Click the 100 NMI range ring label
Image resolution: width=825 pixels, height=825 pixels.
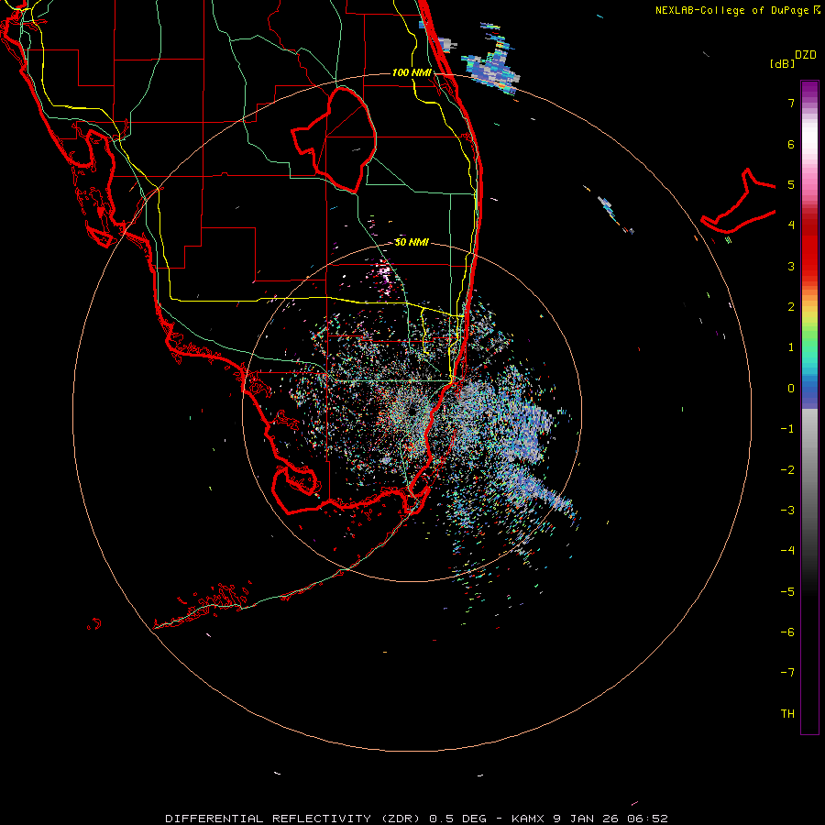point(412,72)
